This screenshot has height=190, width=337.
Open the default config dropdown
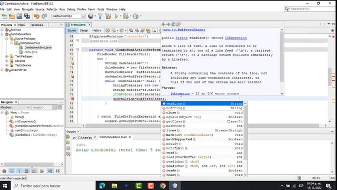tap(83, 16)
